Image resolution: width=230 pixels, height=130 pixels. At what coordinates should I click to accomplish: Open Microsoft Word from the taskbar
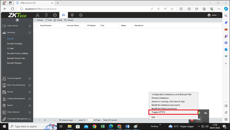(x=127, y=126)
